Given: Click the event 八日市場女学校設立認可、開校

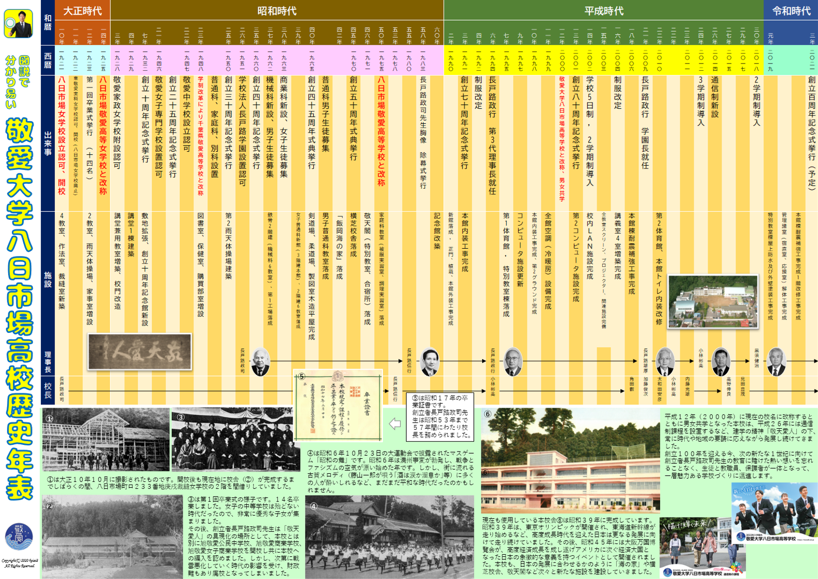Looking at the screenshot, I should click(x=61, y=136).
